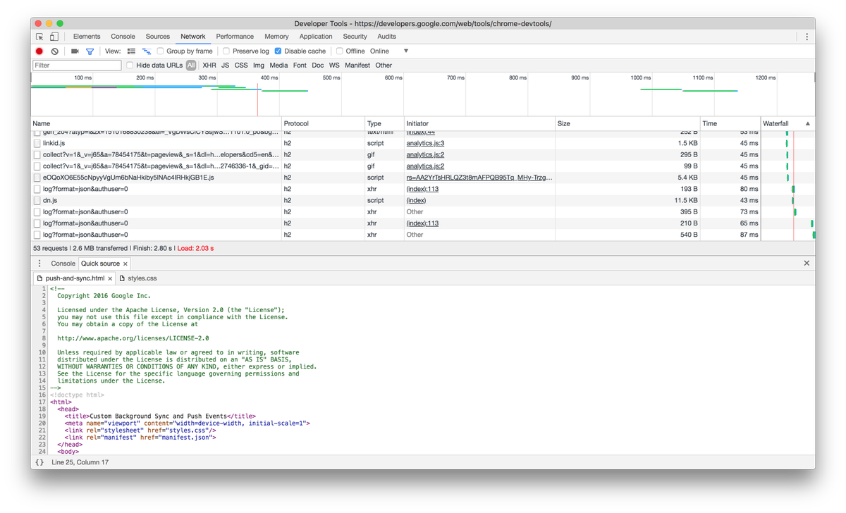Open the Sources panel tab
The width and height of the screenshot is (846, 513).
158,37
